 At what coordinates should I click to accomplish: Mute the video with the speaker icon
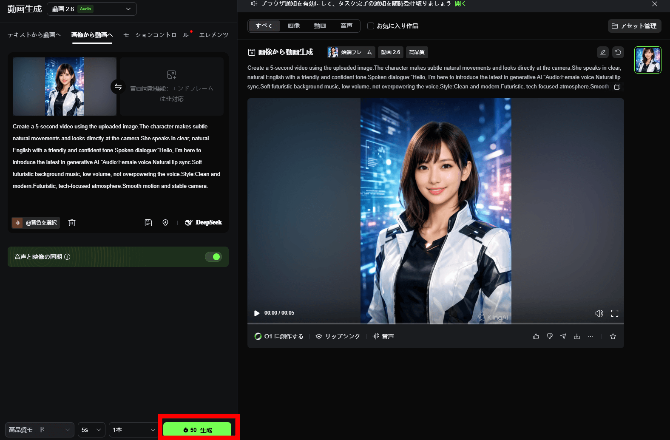pos(599,313)
